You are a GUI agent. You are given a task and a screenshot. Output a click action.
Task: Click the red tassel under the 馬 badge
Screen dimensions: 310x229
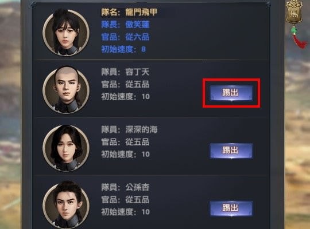pos(299,38)
